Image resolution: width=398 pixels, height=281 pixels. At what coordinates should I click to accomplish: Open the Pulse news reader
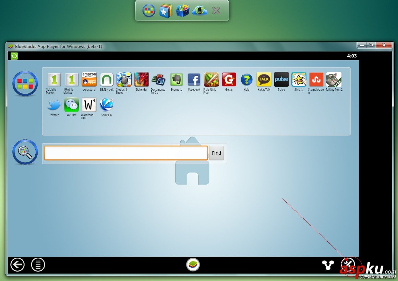(x=281, y=79)
